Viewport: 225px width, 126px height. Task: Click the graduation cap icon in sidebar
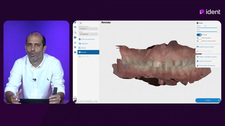click(x=75, y=52)
